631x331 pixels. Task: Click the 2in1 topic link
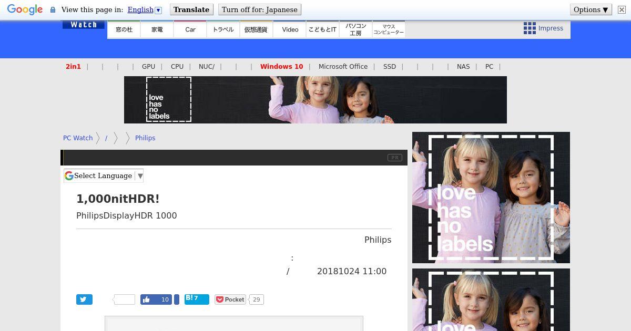pyautogui.click(x=73, y=67)
